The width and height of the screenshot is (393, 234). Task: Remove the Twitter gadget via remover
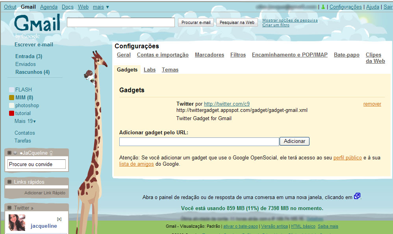(372, 104)
